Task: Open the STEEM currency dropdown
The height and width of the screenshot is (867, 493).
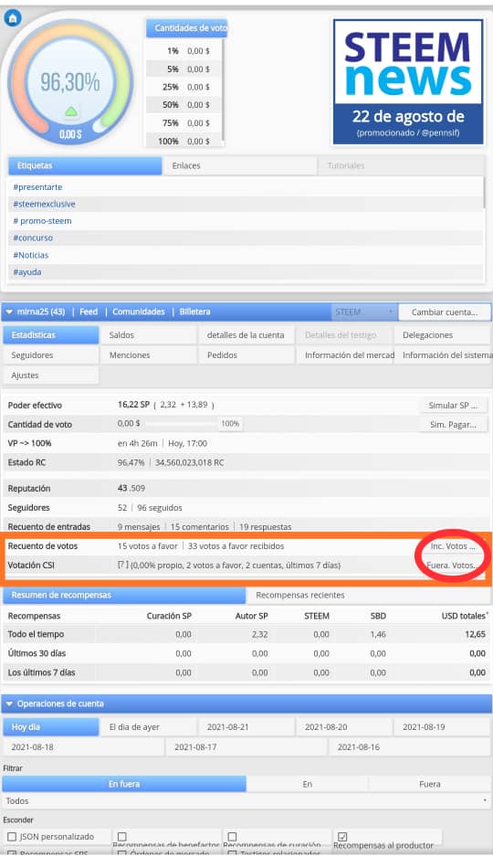Action: coord(364,312)
